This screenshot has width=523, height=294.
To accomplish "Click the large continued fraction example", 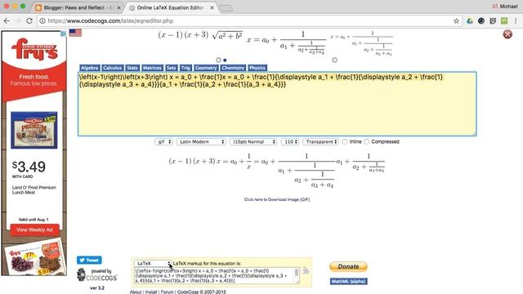I will [287, 42].
